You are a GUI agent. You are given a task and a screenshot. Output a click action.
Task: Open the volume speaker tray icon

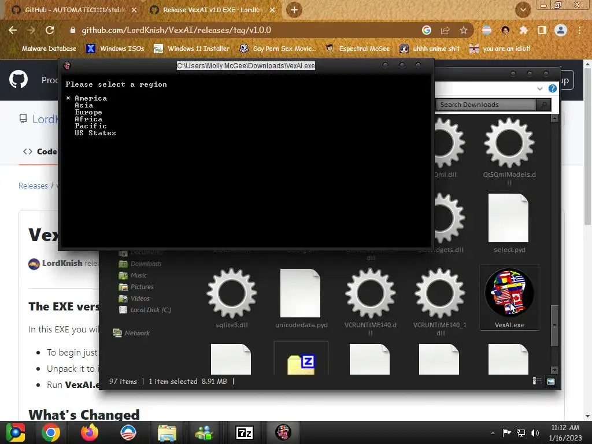coord(535,432)
